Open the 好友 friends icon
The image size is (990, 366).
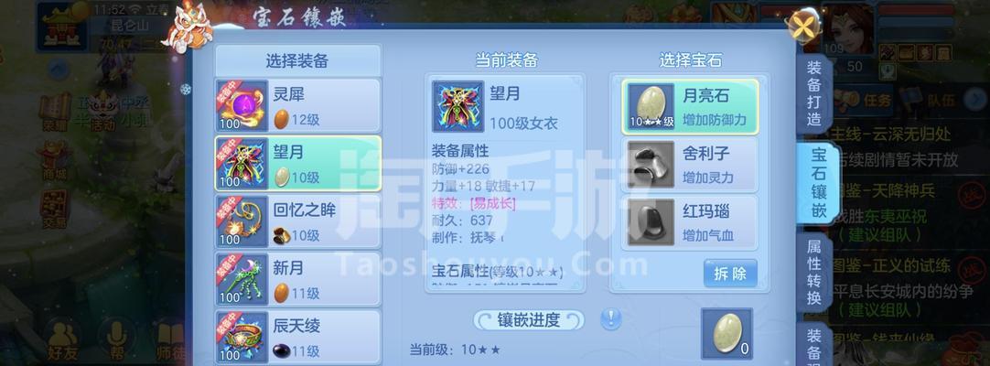click(62, 339)
